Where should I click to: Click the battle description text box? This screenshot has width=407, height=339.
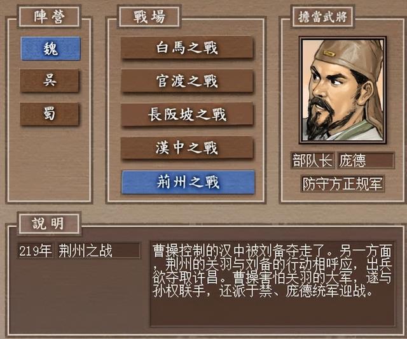click(x=273, y=284)
